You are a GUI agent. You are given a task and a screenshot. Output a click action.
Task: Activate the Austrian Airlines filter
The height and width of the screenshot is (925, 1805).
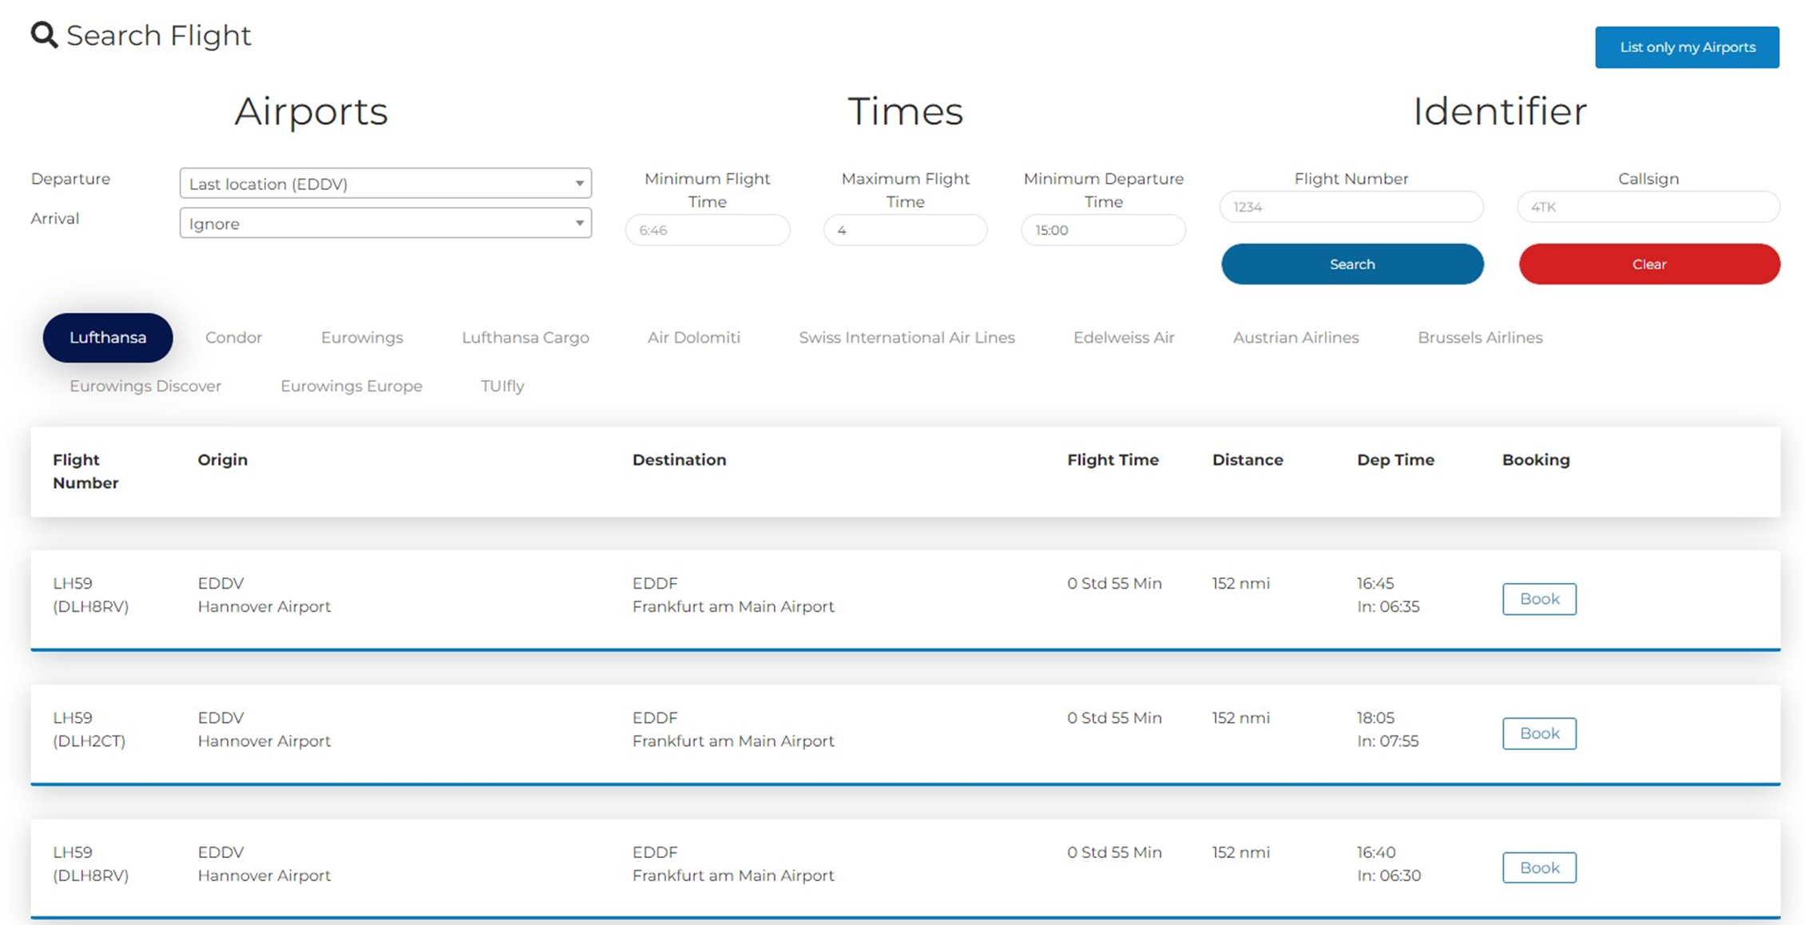point(1295,337)
